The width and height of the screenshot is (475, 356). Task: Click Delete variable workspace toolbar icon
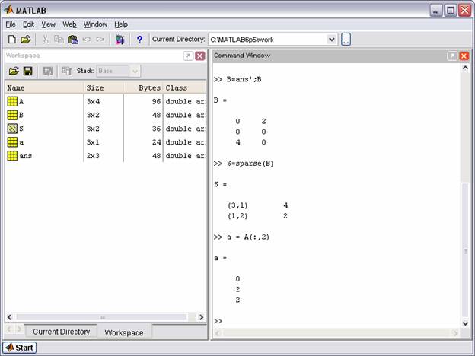67,72
